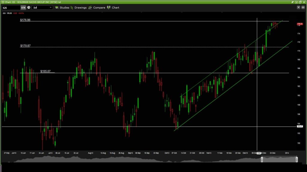
Task: Open the Compare symbol icon
Action: pos(90,7)
